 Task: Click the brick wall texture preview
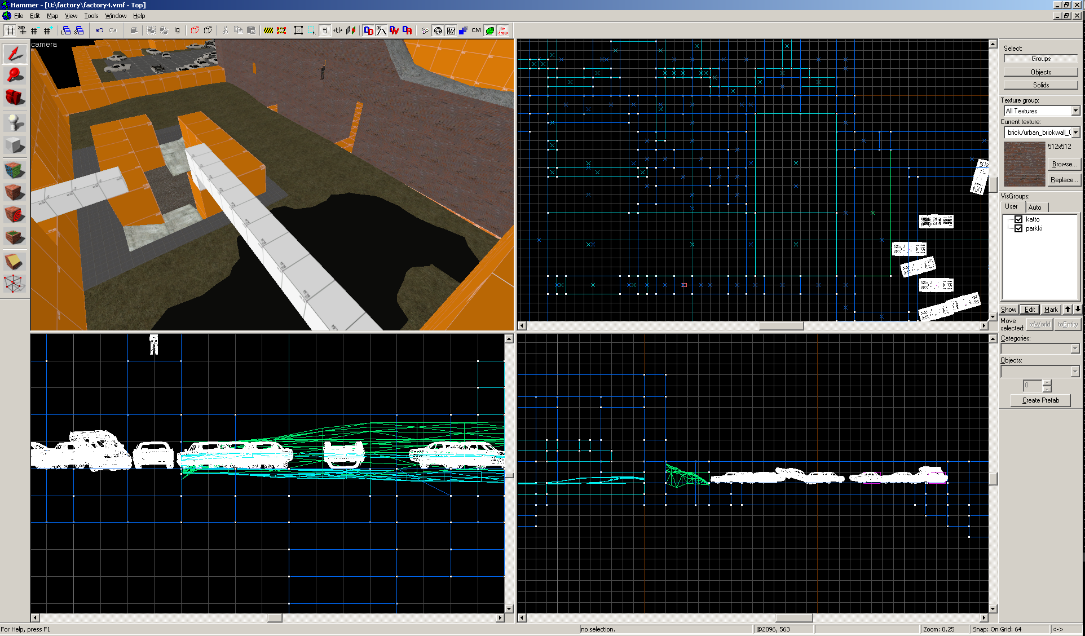click(x=1024, y=164)
